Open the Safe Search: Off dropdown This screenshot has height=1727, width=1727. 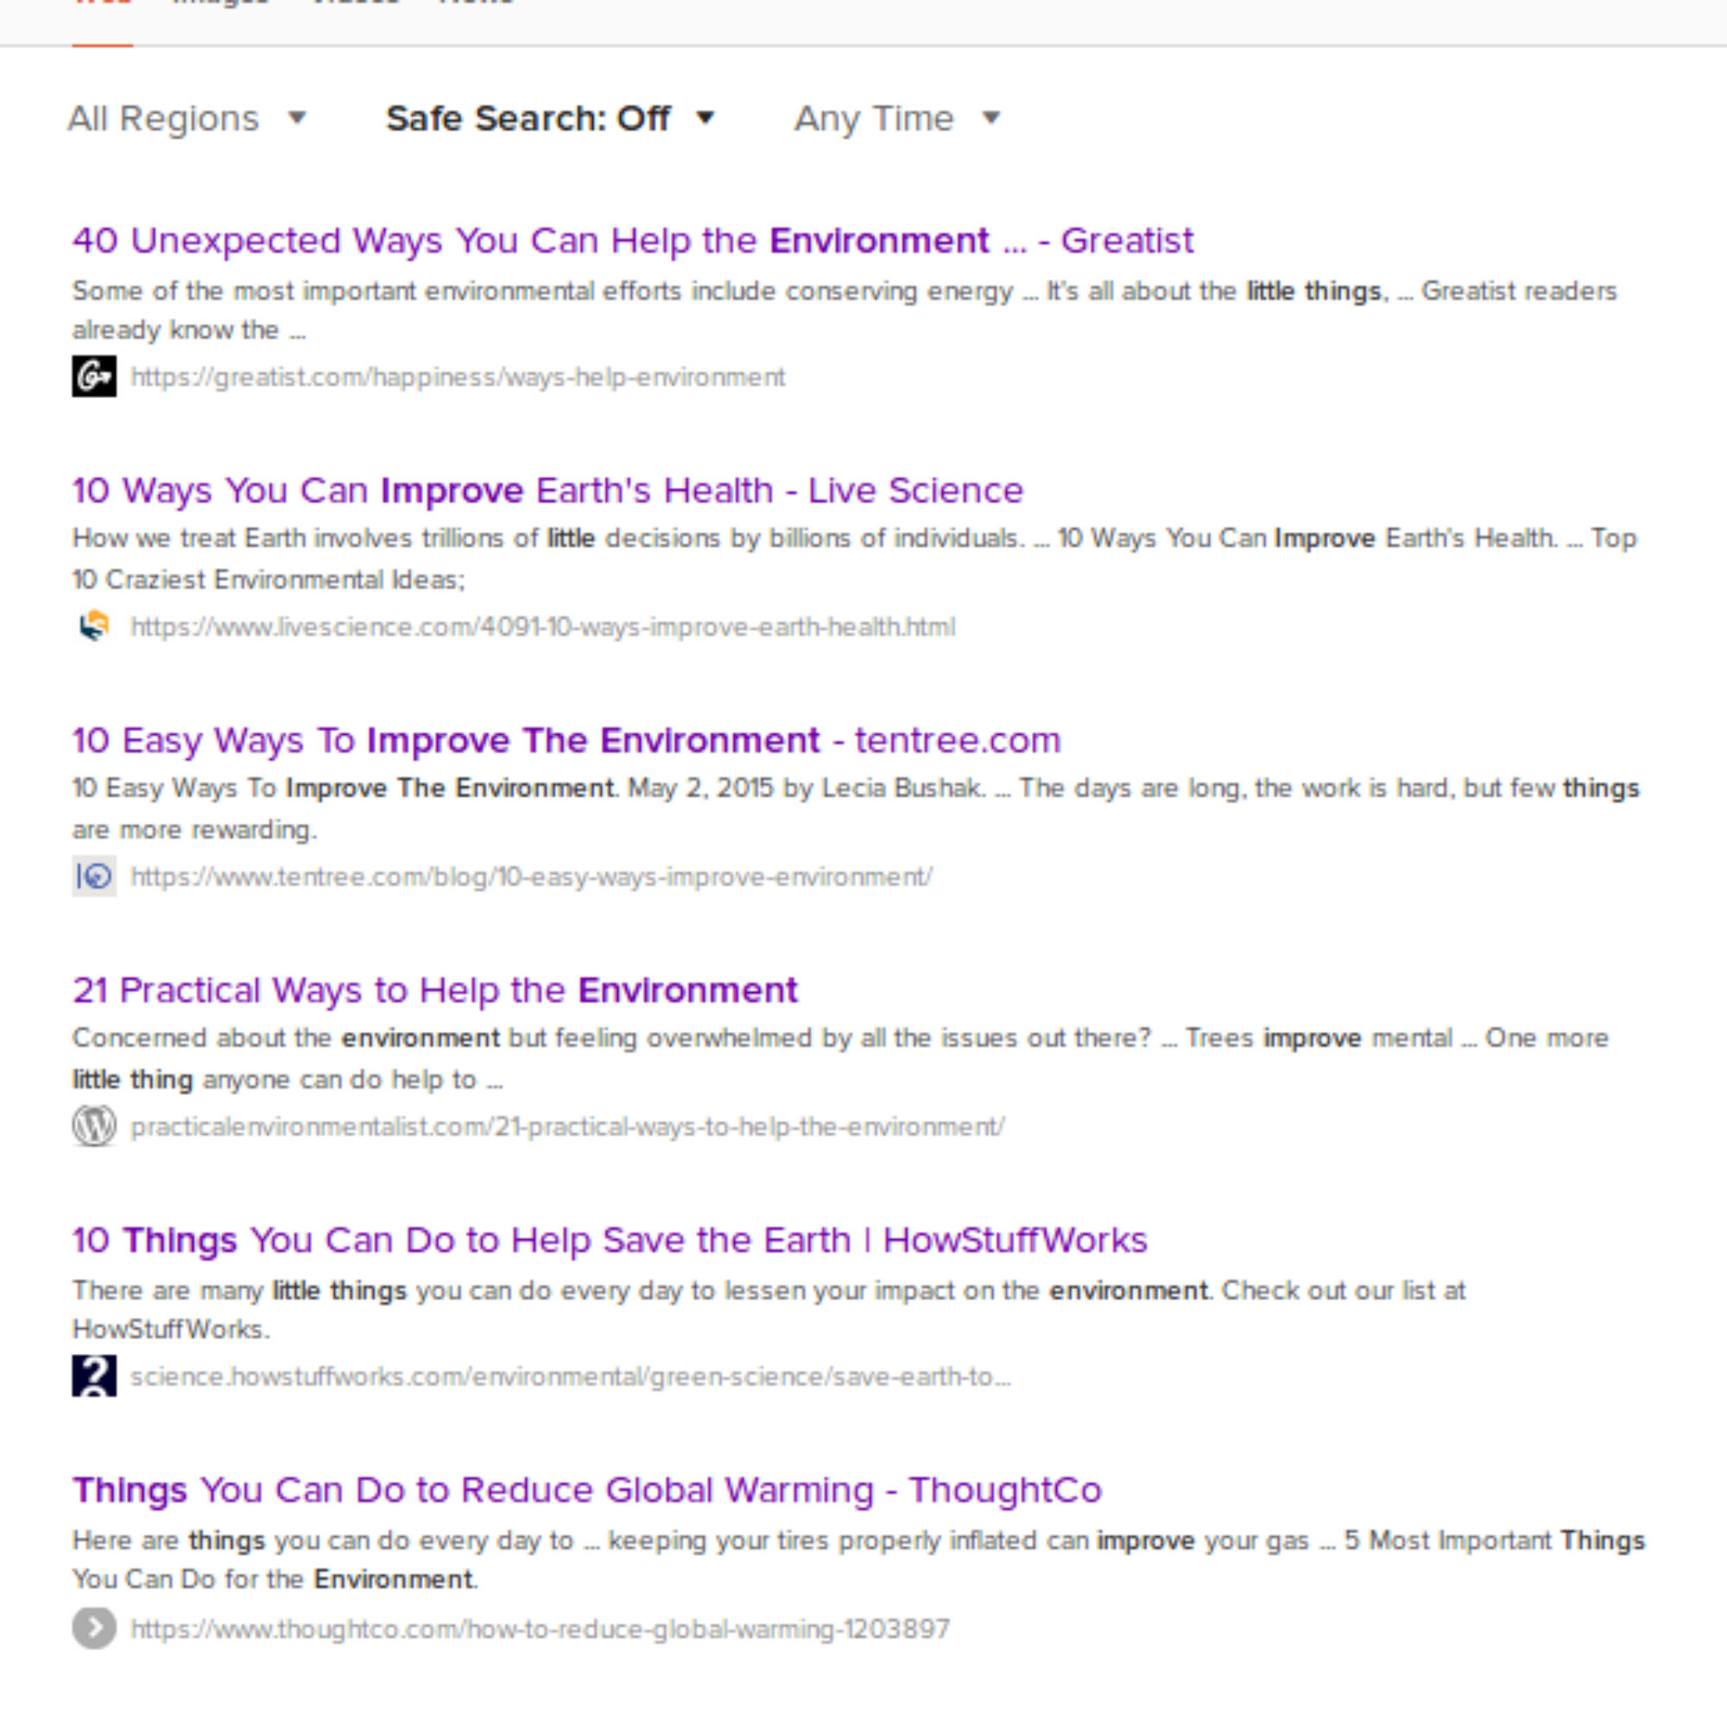551,118
